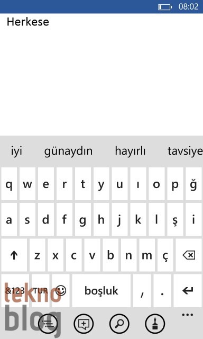203x339 pixels.
Task: Open the emoji smiley keyboard
Action: [61, 291]
